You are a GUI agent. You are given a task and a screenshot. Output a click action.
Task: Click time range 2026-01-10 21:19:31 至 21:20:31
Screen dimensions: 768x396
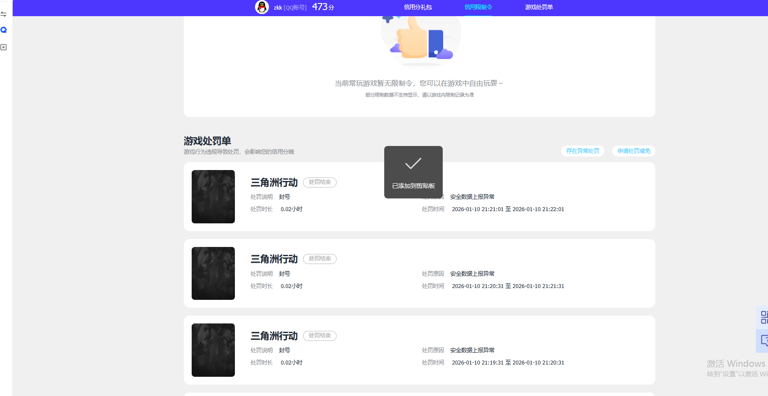(x=508, y=363)
